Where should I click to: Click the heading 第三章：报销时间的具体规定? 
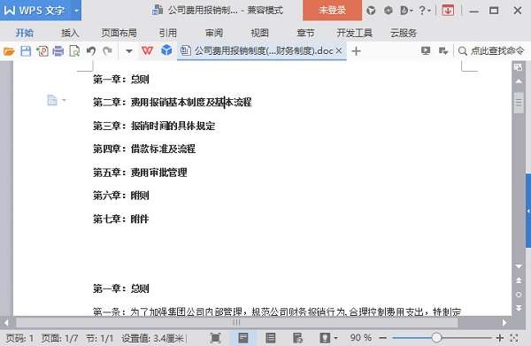pos(154,126)
